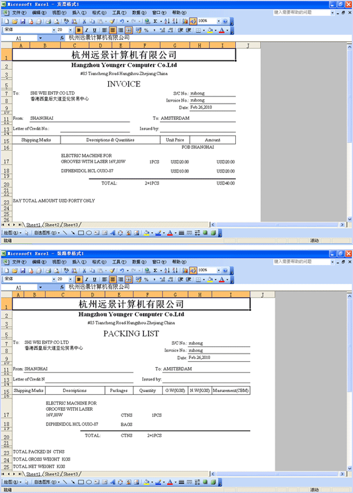Screen dimensions: 353x493
Task: Click Copy icon in packing list window
Action: tap(92, 270)
